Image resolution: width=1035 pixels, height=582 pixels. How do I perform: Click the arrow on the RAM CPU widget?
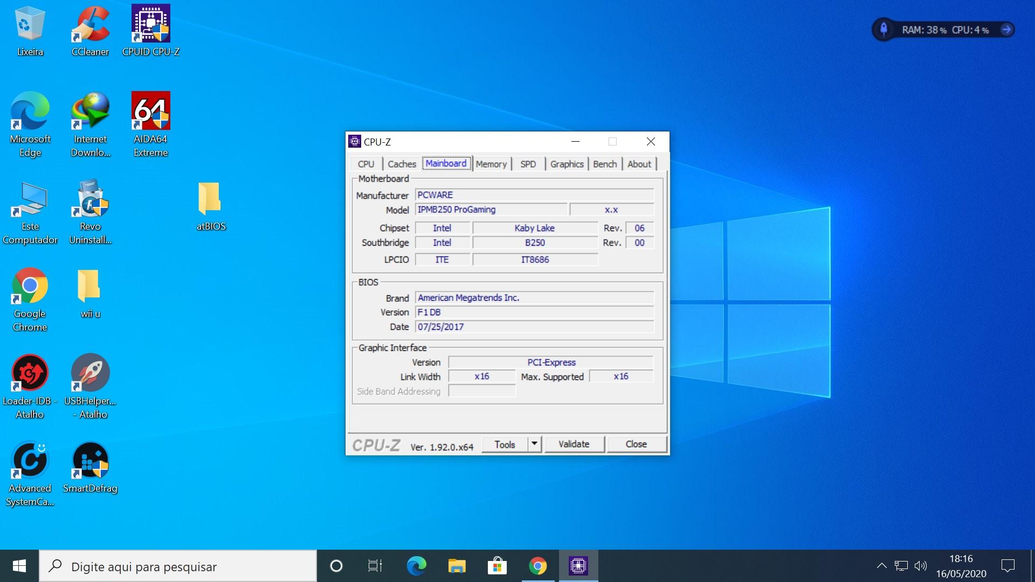pos(1006,30)
